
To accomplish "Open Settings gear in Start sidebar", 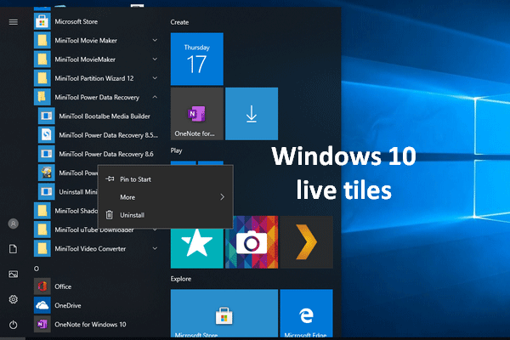I will tap(14, 299).
